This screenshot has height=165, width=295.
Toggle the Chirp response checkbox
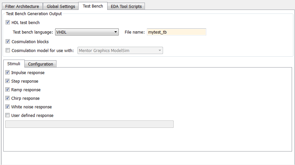(x=8, y=98)
